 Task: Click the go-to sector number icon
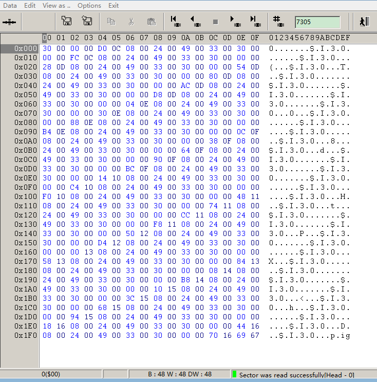coord(278,22)
